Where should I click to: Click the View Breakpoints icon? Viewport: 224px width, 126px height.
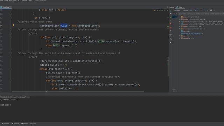click(170, 27)
